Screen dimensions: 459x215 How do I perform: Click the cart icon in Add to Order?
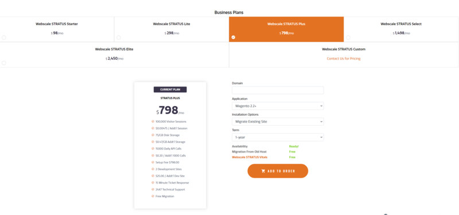[263, 171]
